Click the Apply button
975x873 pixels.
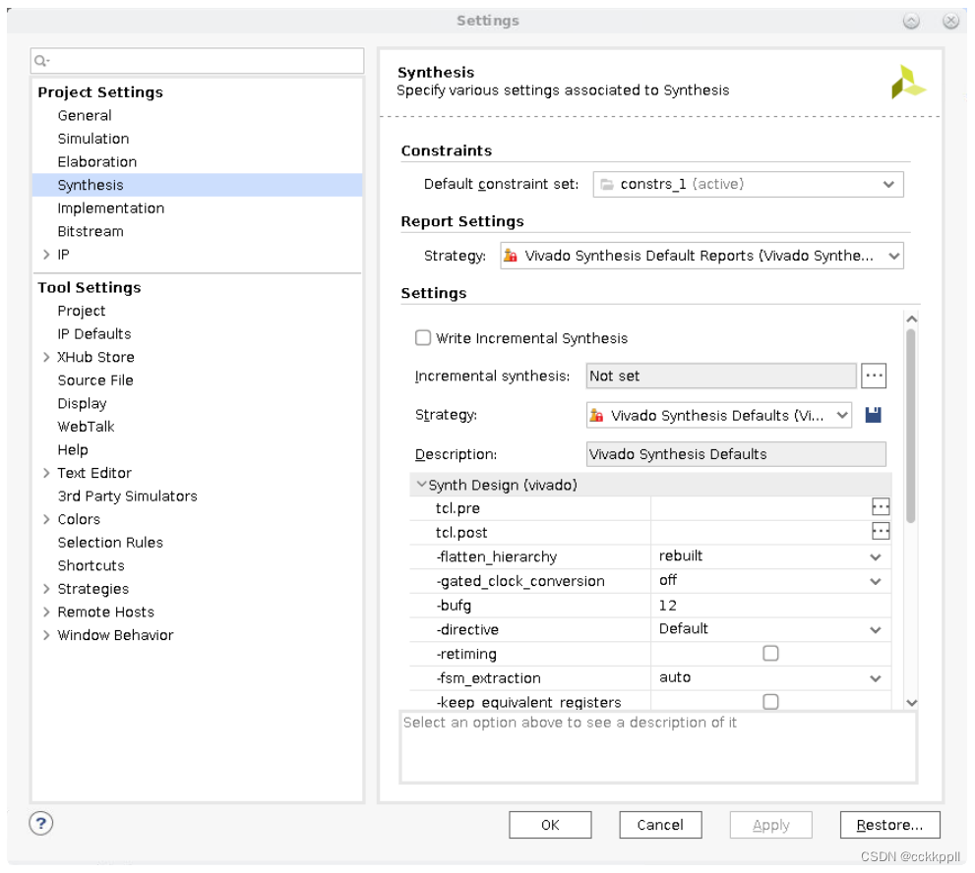coord(770,825)
